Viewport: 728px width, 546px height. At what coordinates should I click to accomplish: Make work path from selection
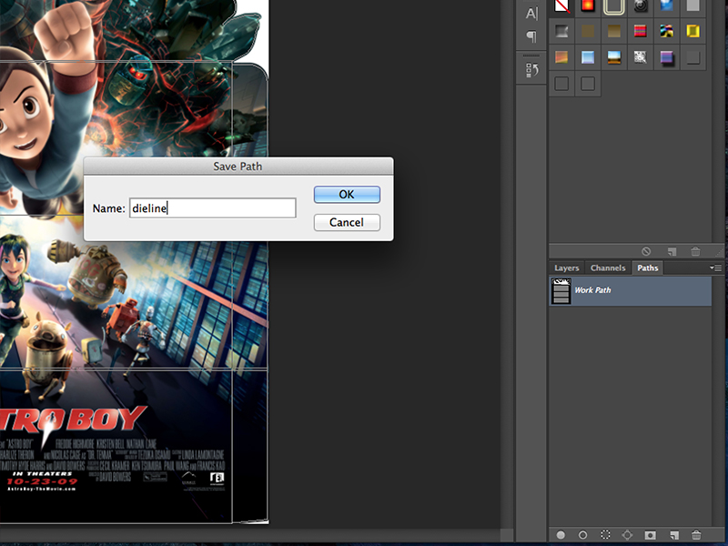pos(627,535)
